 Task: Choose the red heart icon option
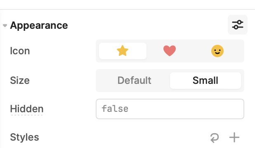point(170,51)
